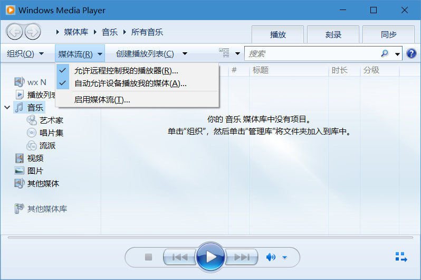The image size is (421, 280).
Task: Switch to the 同步 tab
Action: (388, 34)
